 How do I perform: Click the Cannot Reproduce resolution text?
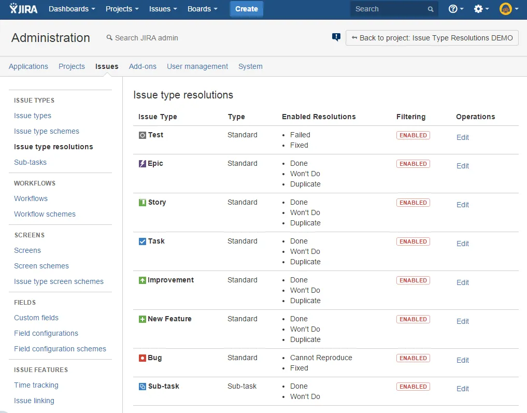coord(321,358)
